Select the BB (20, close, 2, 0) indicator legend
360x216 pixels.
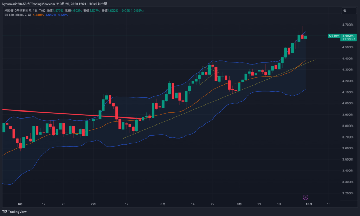click(x=18, y=15)
